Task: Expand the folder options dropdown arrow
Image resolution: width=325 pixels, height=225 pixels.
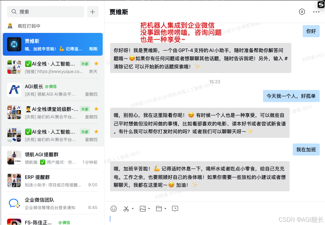Action: point(165,209)
